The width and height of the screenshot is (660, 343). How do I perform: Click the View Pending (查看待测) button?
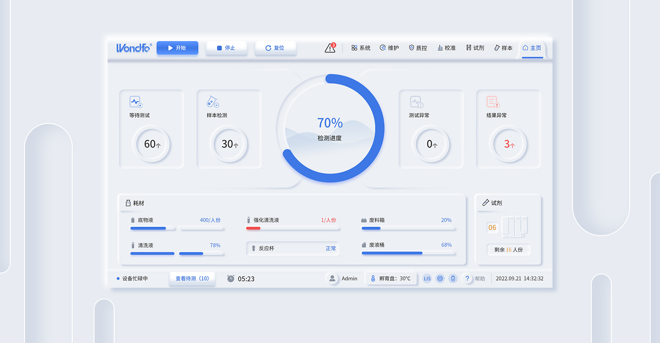tap(192, 279)
